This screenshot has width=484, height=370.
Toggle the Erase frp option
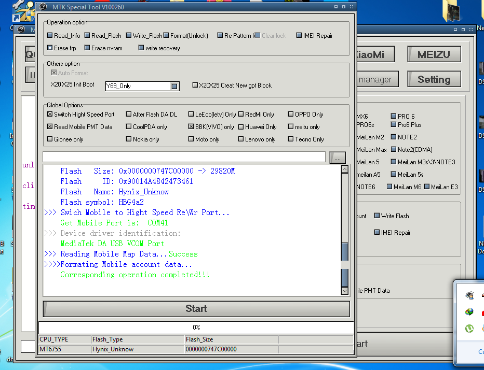(50, 48)
